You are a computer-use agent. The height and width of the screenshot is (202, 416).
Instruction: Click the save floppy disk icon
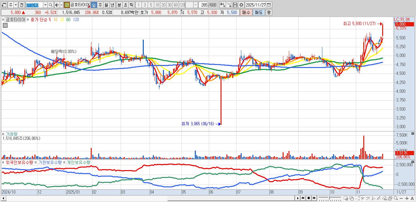click(x=235, y=5)
